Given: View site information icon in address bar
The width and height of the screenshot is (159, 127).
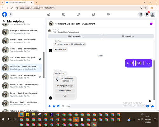Looking at the screenshot, I should (17, 8).
